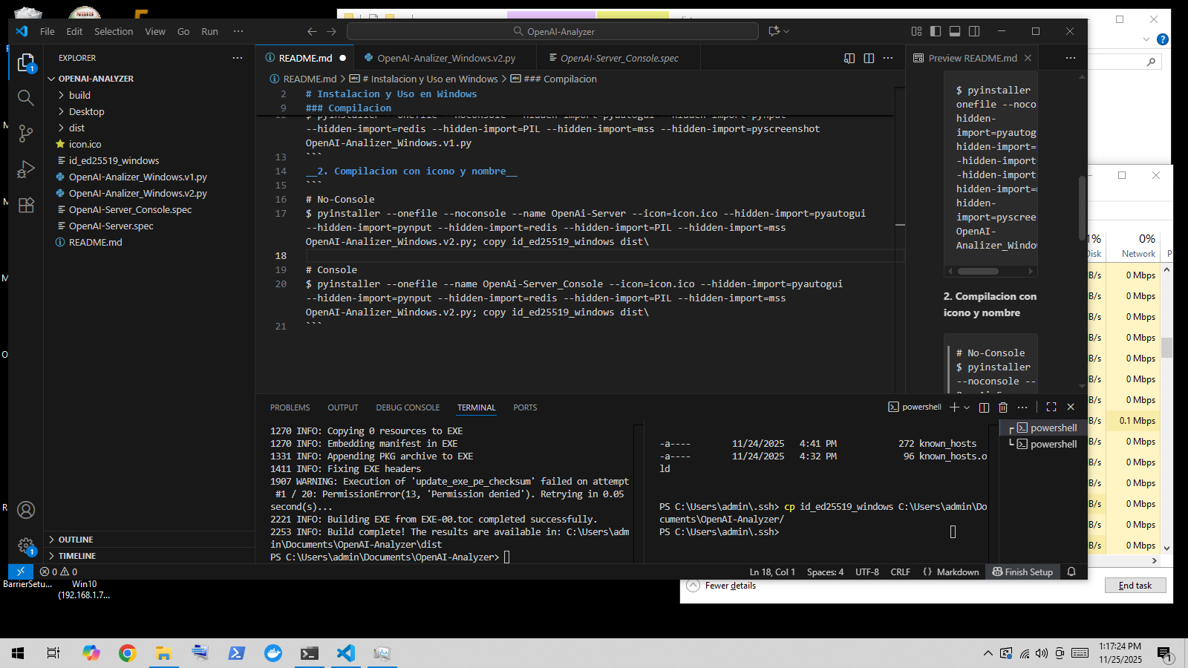This screenshot has height=668, width=1188.
Task: Open the new terminal launch profile dropdown
Action: (x=967, y=407)
